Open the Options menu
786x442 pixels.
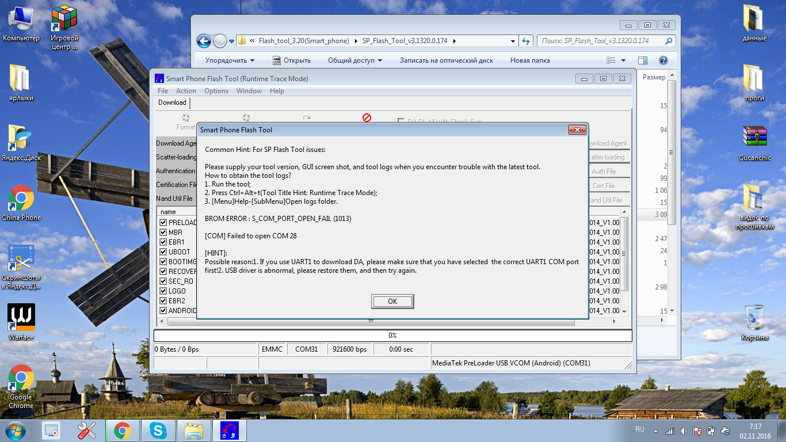(216, 91)
